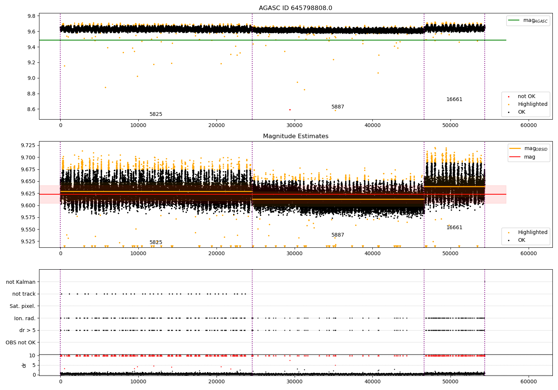Click the 16661 annotation in the top plot
Screen dimensions: 558x390
[454, 100]
